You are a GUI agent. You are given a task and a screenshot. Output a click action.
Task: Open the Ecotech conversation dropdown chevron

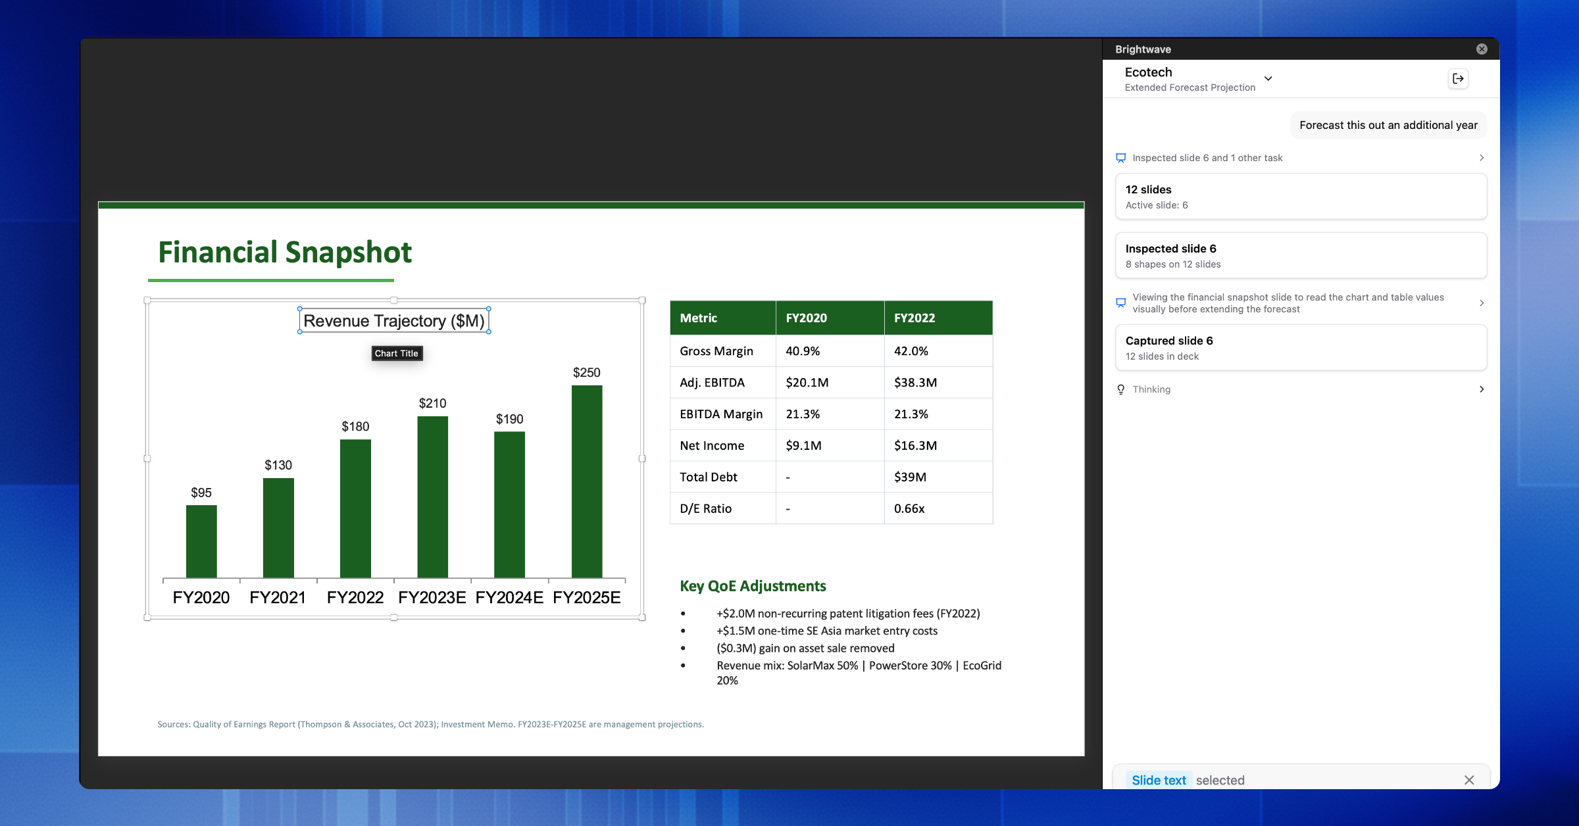click(x=1268, y=78)
